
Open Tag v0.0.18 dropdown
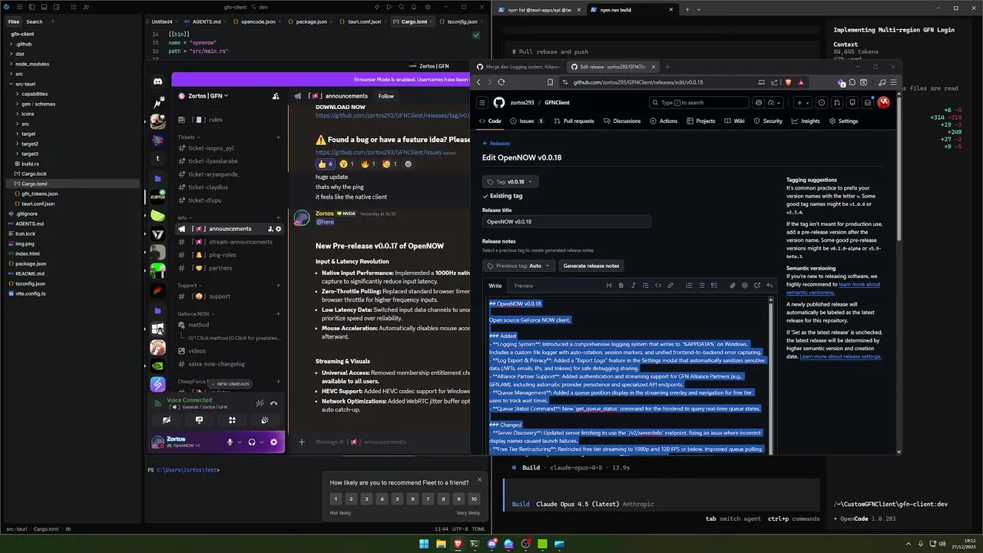coord(510,182)
